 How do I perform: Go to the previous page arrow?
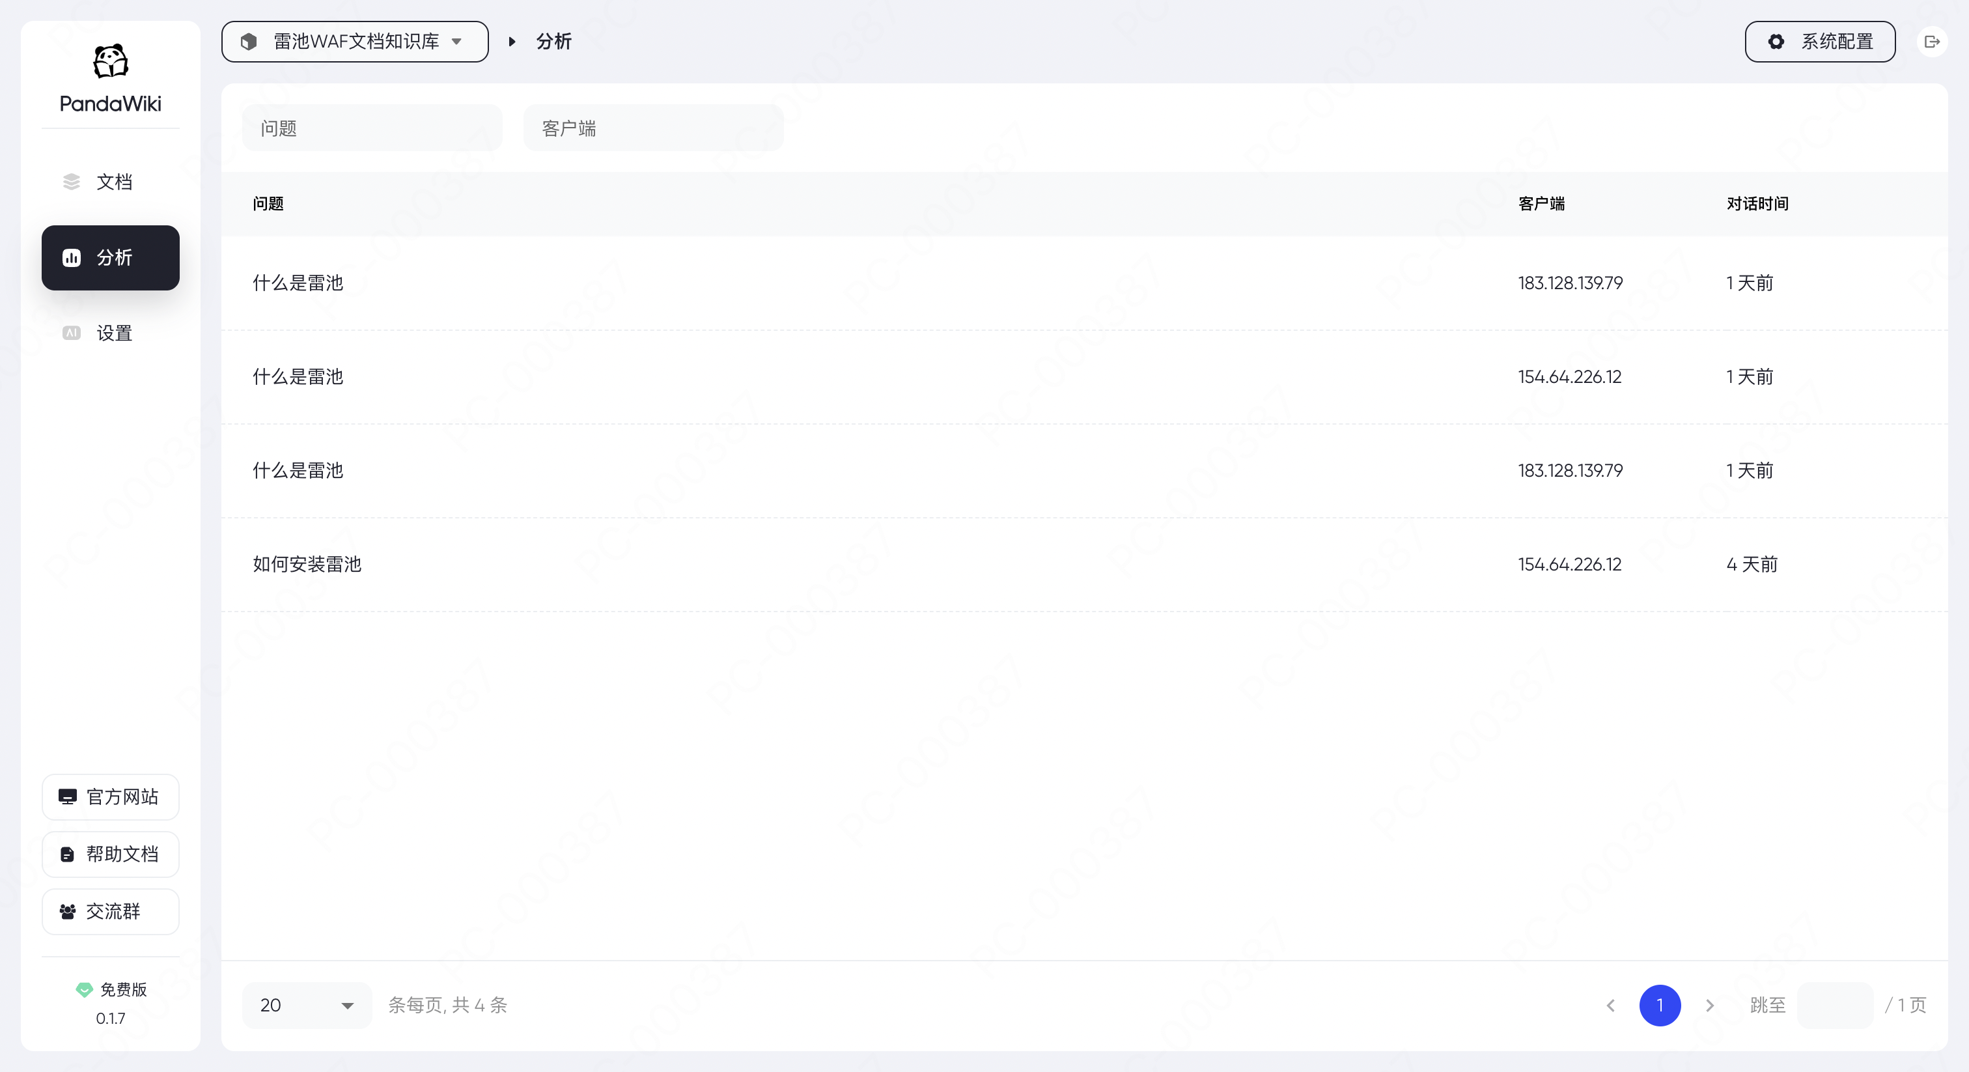[x=1610, y=1005]
